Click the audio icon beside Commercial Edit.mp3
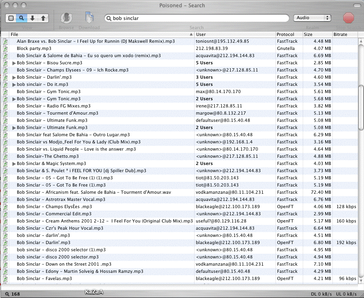The image size is (364, 298). click(x=5, y=214)
